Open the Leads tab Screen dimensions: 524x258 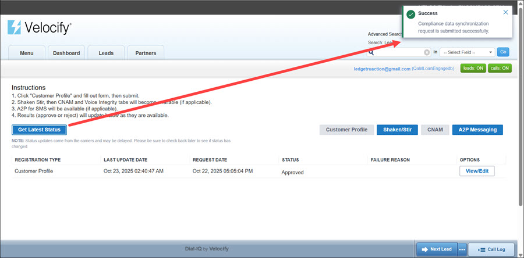106,53
